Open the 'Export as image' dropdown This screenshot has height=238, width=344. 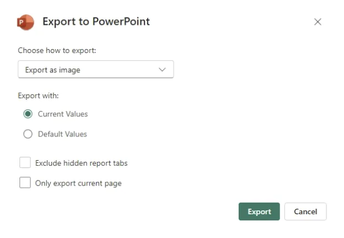(96, 70)
